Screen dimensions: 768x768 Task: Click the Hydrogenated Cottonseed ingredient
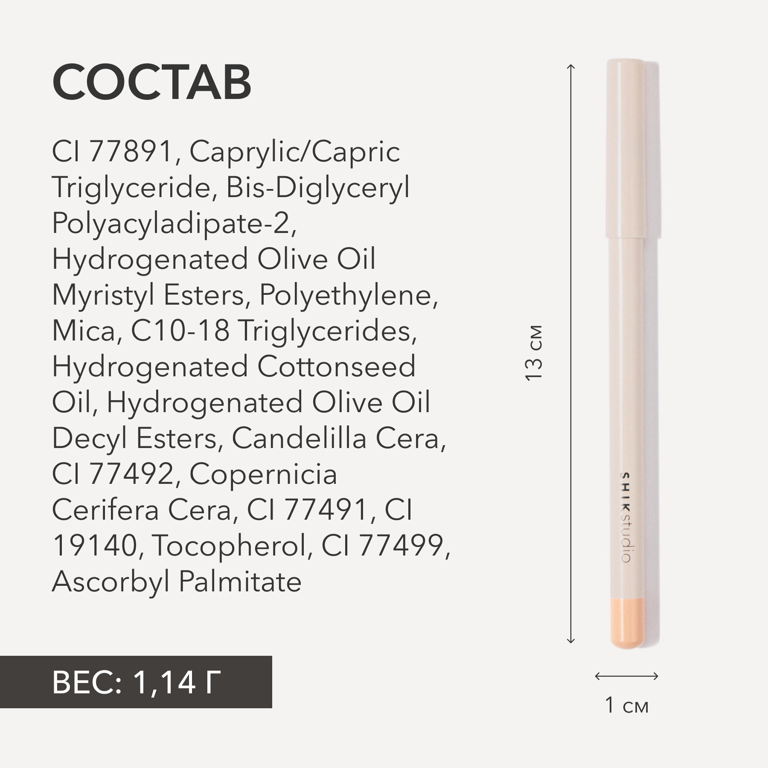pos(233,367)
